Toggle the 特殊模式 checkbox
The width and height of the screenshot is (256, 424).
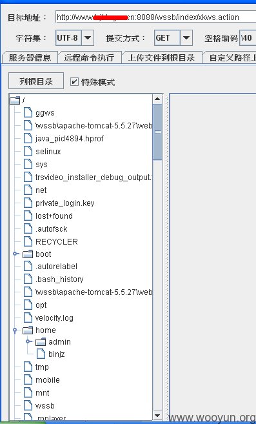(74, 81)
